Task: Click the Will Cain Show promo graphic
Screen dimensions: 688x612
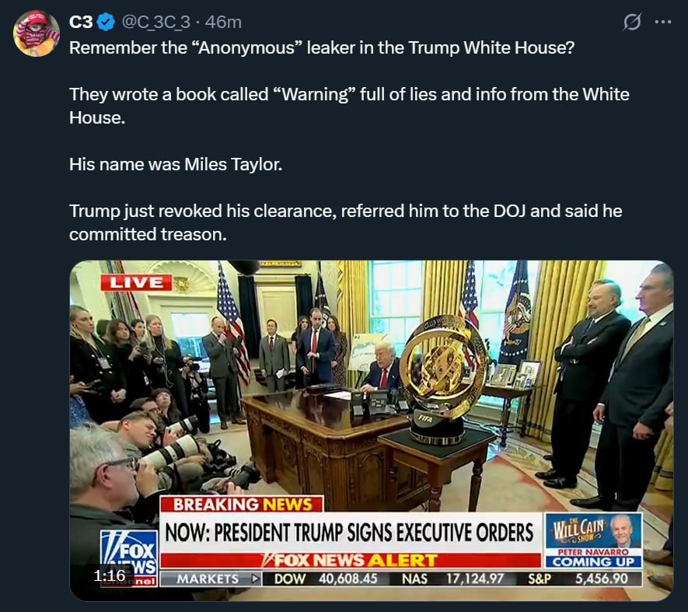Action: (594, 541)
